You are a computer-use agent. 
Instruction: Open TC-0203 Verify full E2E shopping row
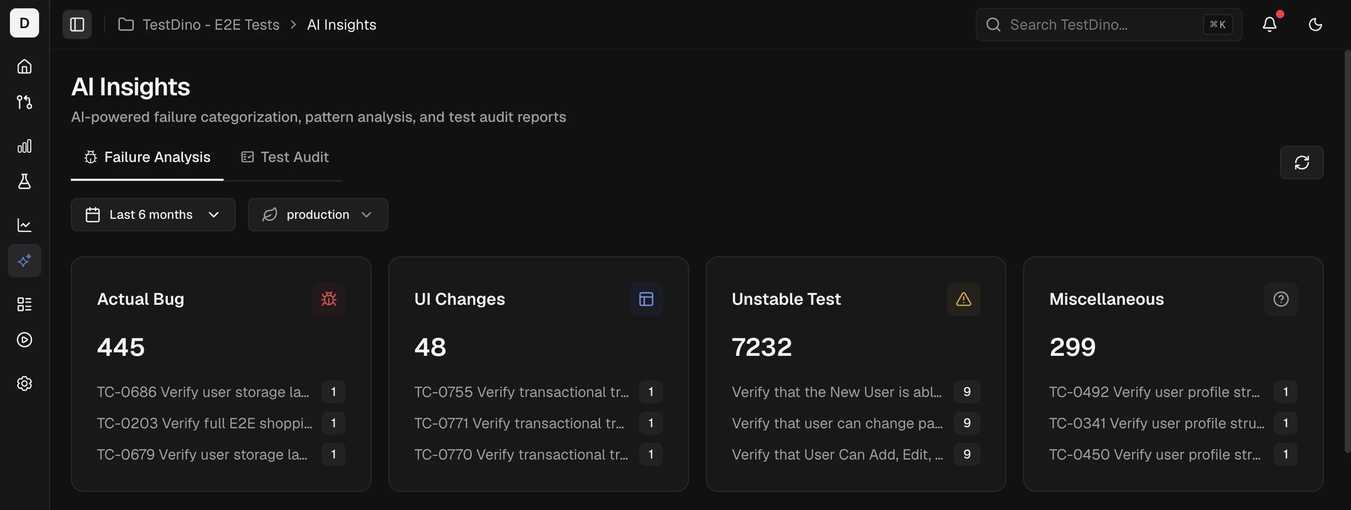[221, 423]
